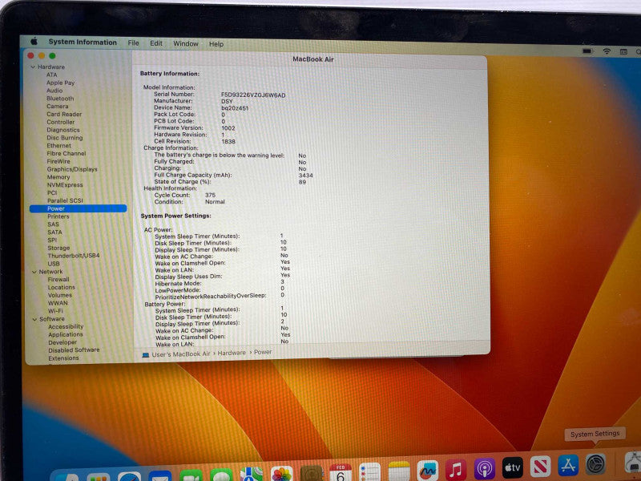Open Notes from the Dock
The image size is (641, 481).
[399, 471]
